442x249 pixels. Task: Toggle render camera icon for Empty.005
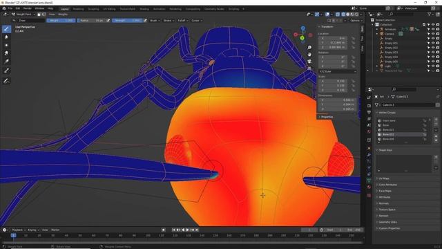[x=438, y=62]
